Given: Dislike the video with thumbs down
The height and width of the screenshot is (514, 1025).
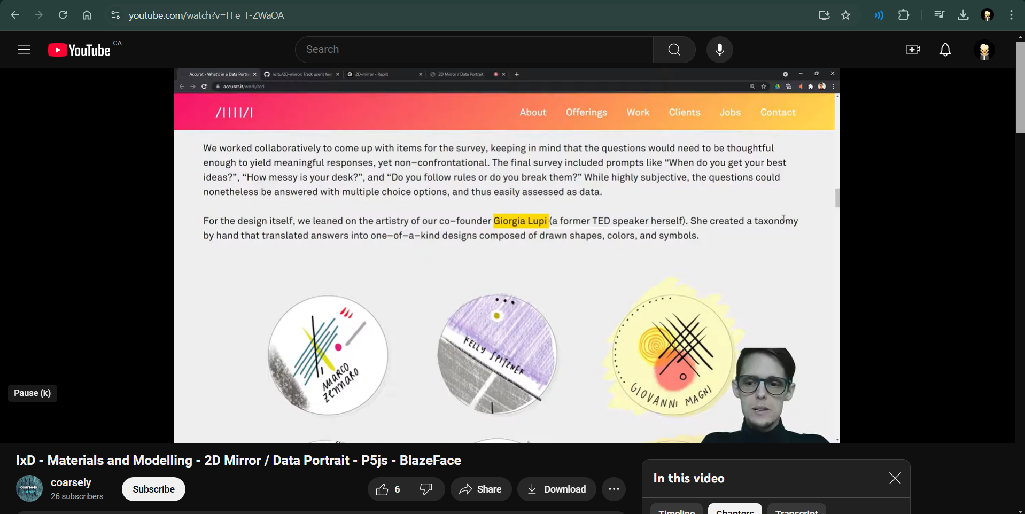Looking at the screenshot, I should pos(426,489).
